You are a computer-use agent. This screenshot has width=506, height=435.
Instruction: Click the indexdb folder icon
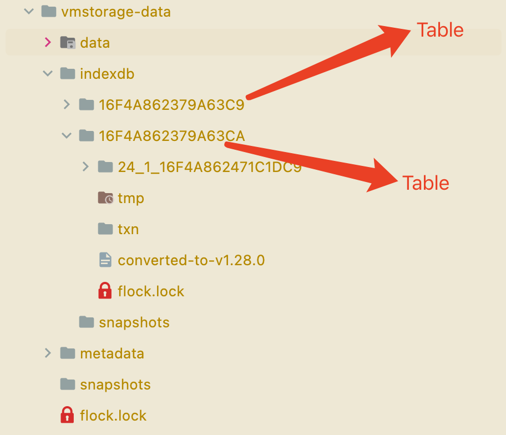click(68, 73)
